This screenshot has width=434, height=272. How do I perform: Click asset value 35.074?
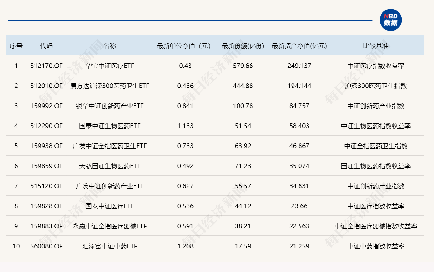click(299, 166)
